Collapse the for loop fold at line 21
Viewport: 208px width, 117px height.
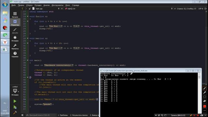28,21
